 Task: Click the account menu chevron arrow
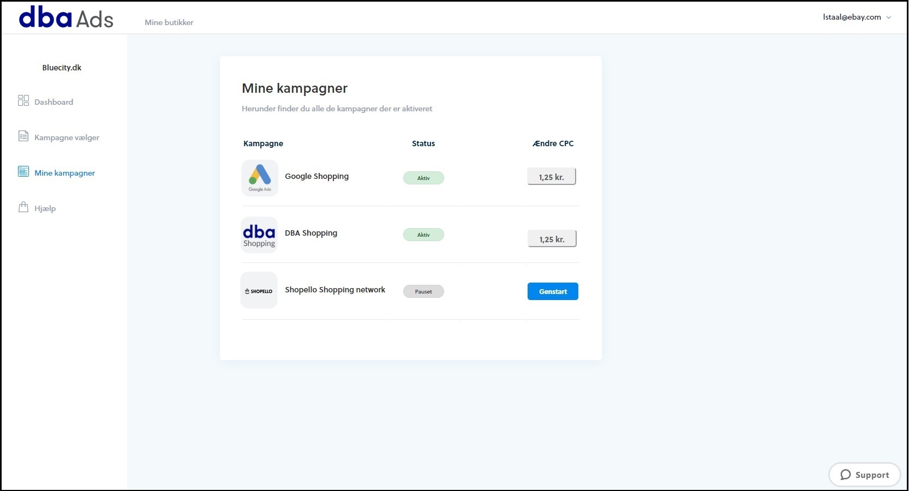[x=889, y=17]
